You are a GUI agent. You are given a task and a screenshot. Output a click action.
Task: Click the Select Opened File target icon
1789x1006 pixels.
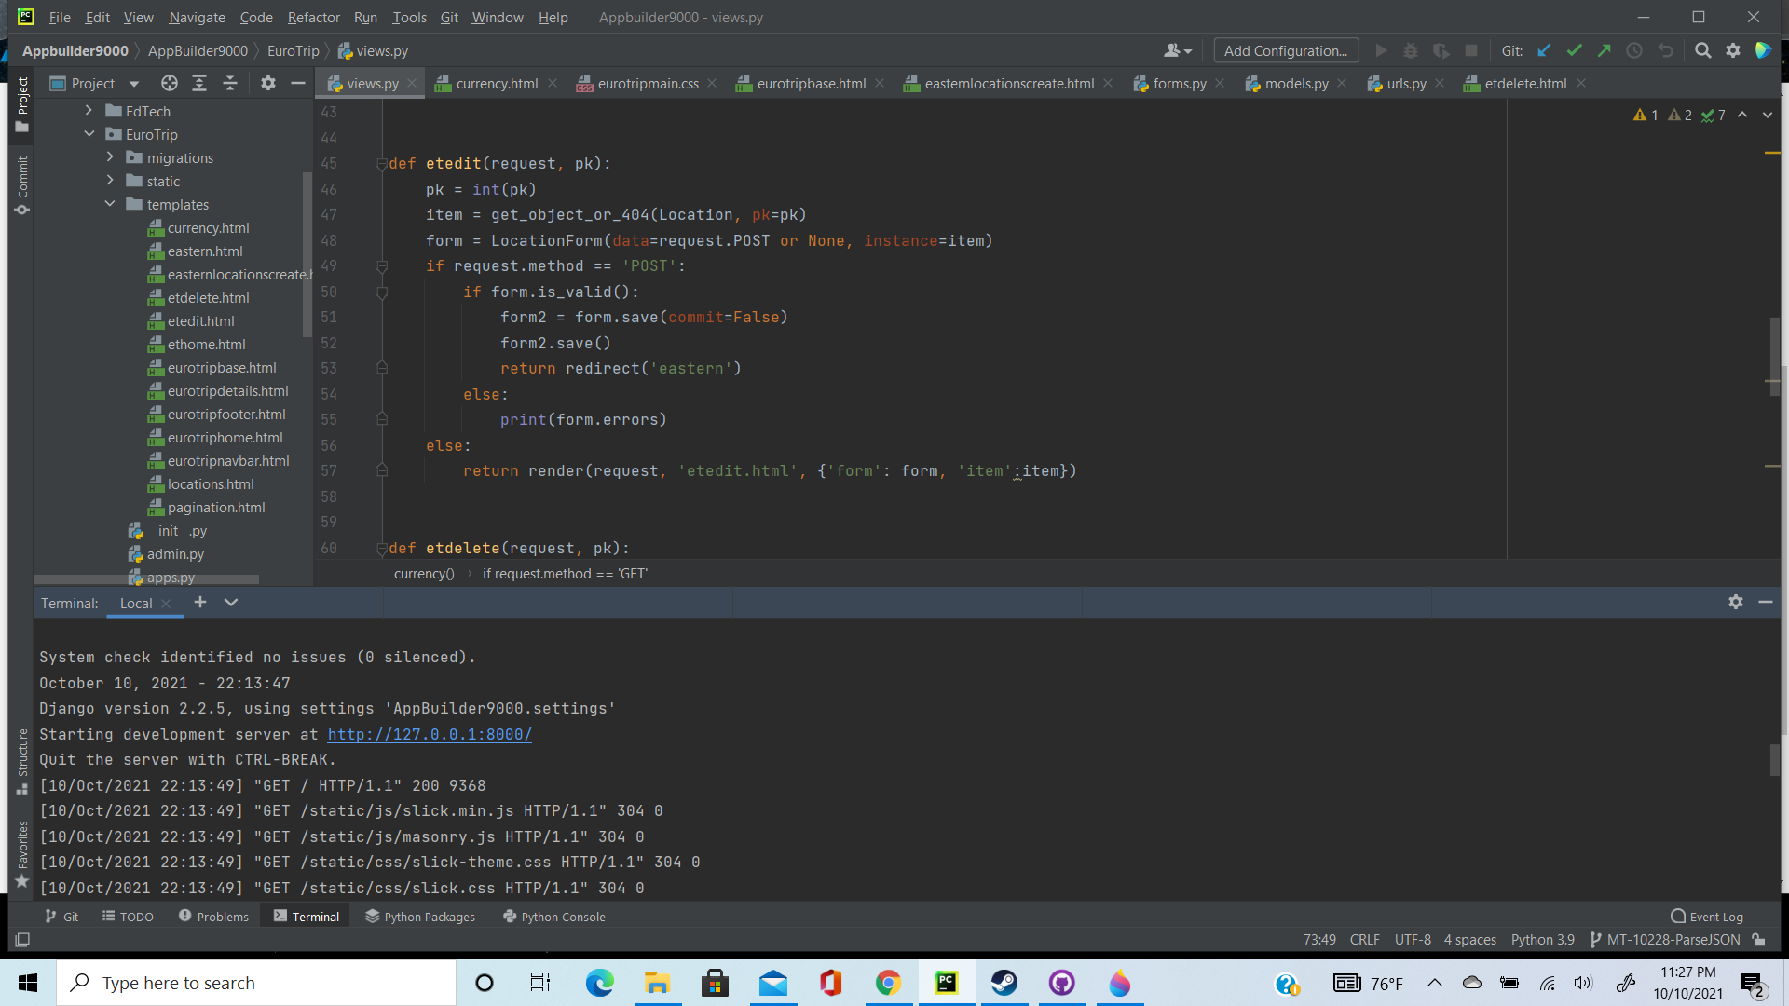169,84
